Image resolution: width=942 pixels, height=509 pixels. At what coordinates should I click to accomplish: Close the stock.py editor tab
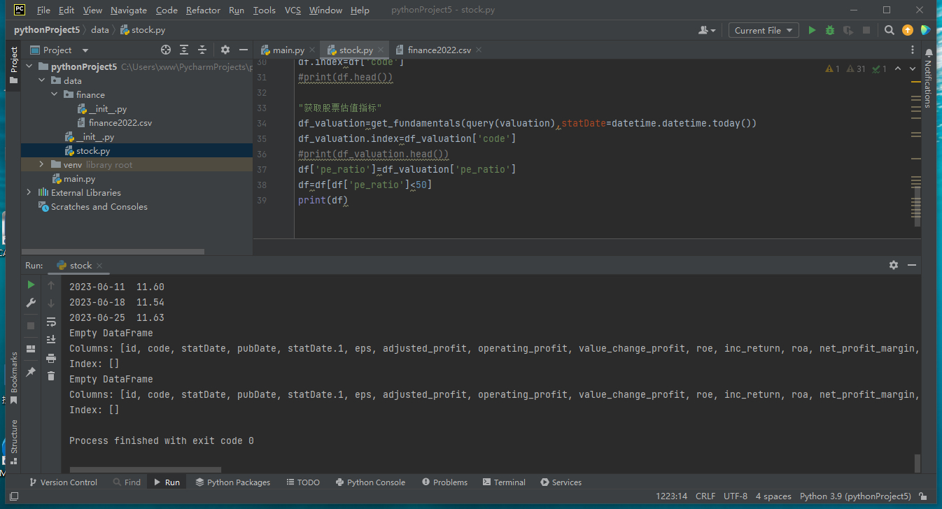[x=381, y=50]
